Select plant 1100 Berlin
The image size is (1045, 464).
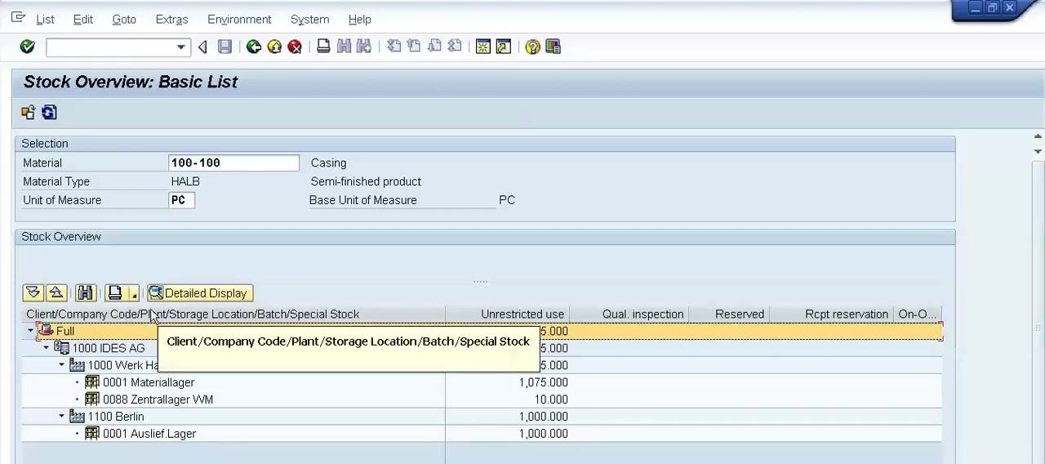pos(115,417)
